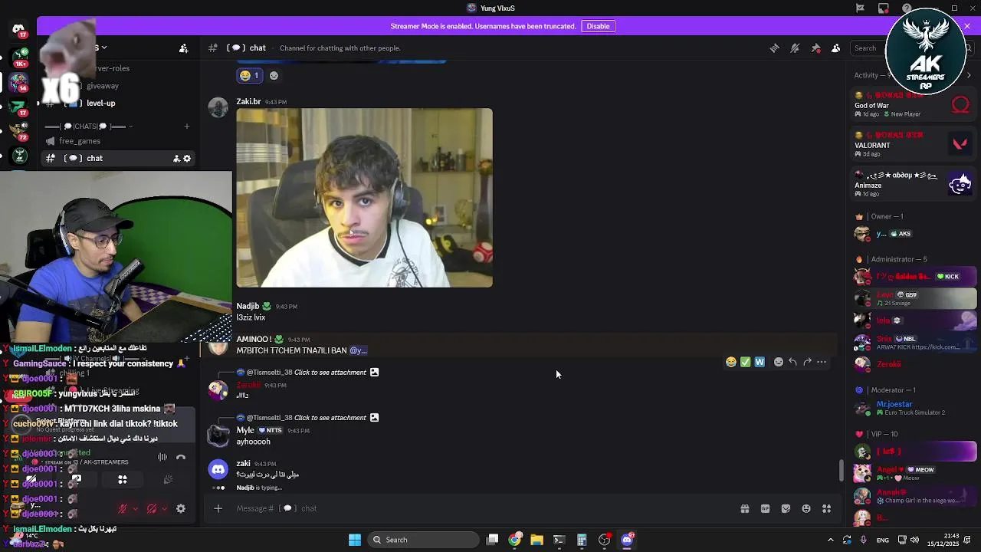
Task: Open Myle's profile from the username
Action: [x=245, y=430]
